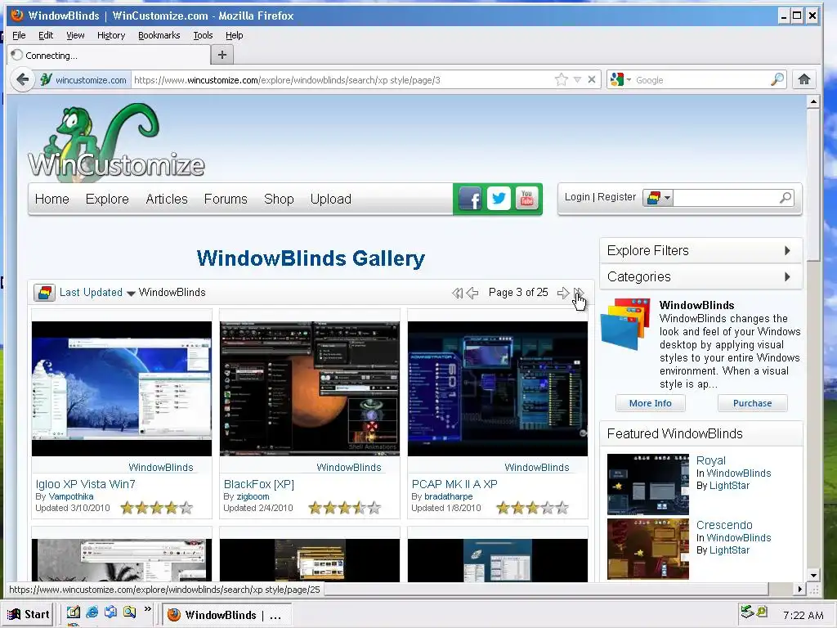This screenshot has height=628, width=837.
Task: Click the Igloo XP preview thumbnail
Action: (122, 388)
